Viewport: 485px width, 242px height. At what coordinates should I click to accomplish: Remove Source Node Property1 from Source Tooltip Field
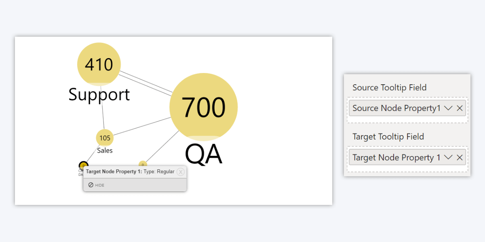click(460, 108)
